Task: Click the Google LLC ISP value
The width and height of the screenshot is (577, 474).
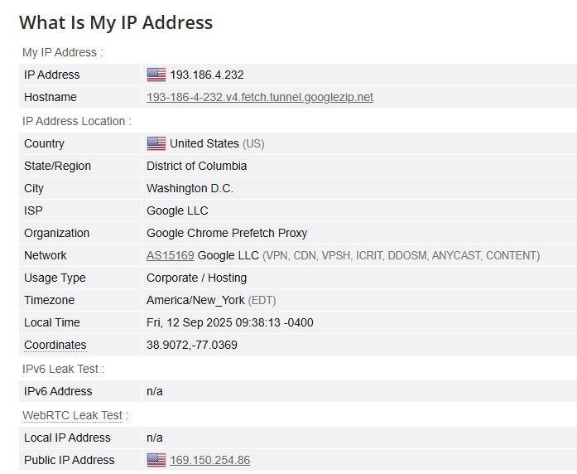Action: [x=177, y=210]
